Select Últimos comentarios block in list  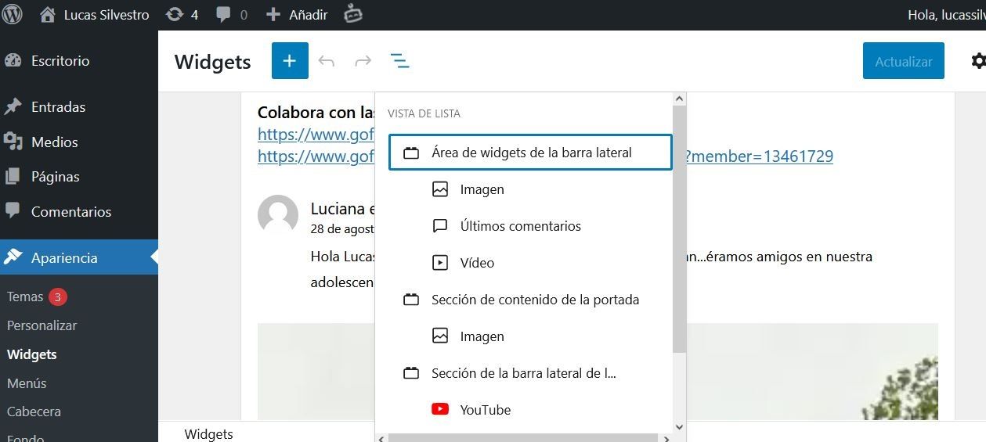point(530,226)
